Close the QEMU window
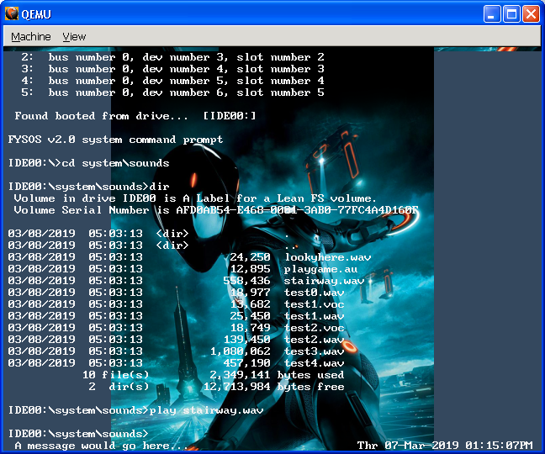 tap(531, 14)
